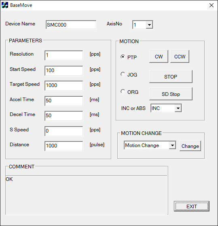Viewport: 218px width, 226px height.
Task: Start clockwise motion with CW button
Action: point(159,56)
